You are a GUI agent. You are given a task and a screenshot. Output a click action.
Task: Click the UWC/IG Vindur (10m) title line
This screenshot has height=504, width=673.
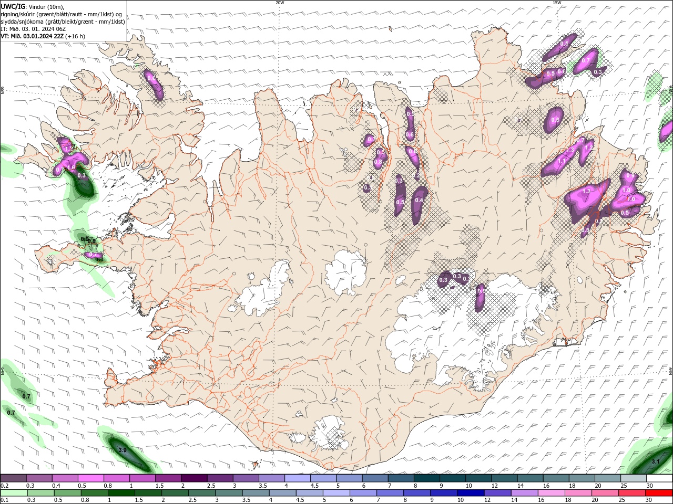[33, 6]
